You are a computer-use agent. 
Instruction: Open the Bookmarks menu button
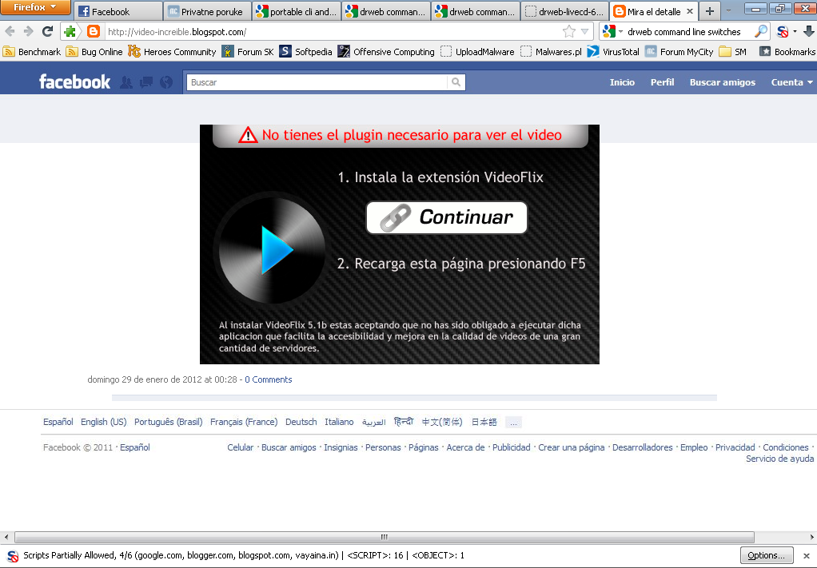click(x=787, y=52)
